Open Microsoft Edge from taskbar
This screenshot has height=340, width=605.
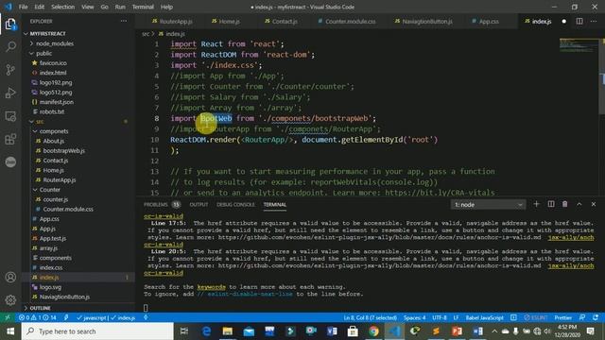[x=207, y=331]
